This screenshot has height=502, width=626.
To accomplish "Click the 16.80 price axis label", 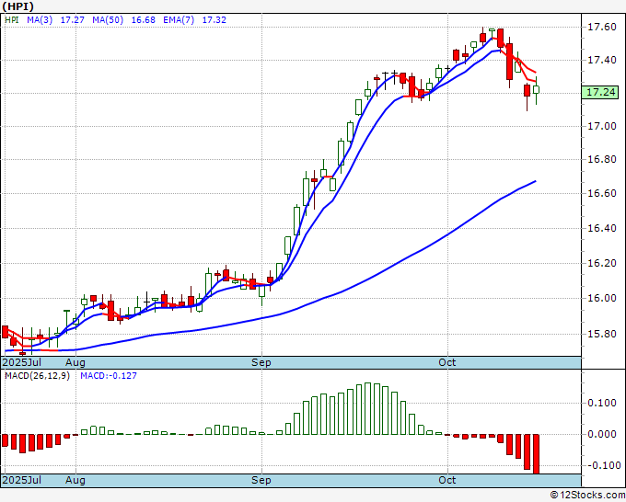I will [602, 159].
